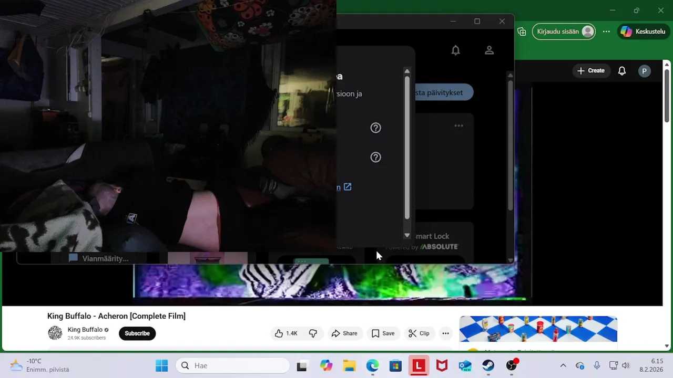Open YouTube account avatar P
673x378 pixels.
point(644,71)
